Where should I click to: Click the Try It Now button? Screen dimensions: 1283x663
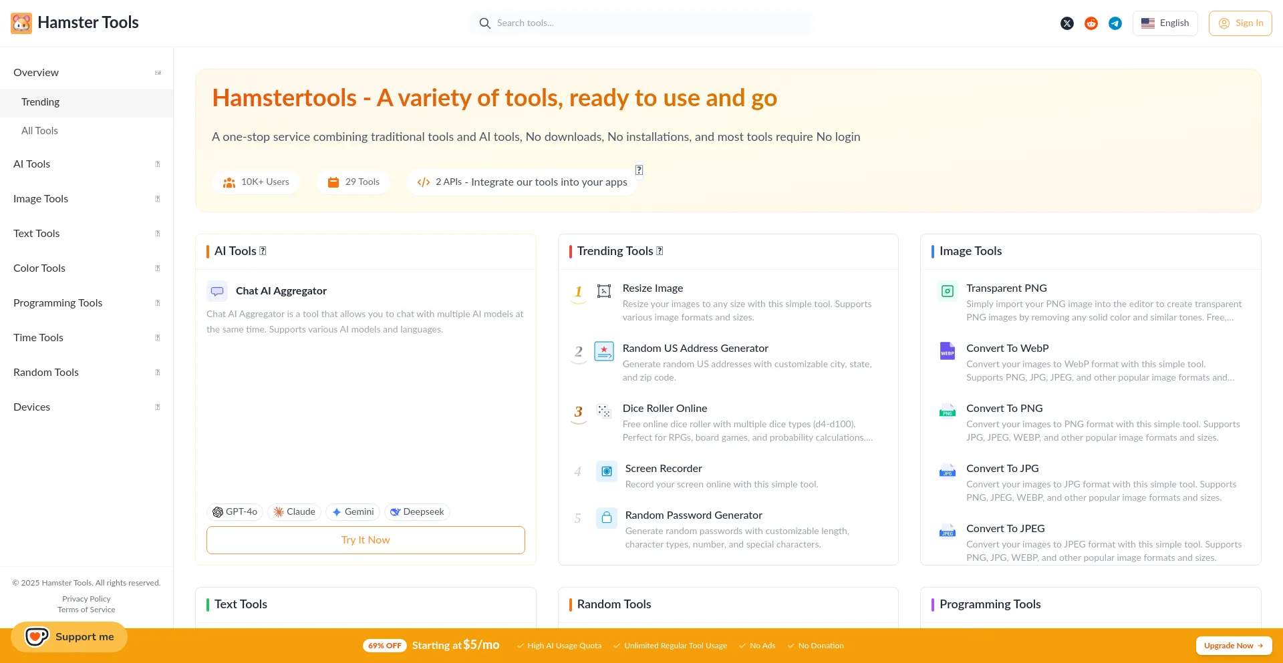click(x=366, y=540)
